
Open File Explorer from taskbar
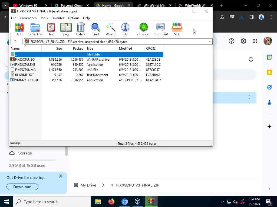pos(98,202)
